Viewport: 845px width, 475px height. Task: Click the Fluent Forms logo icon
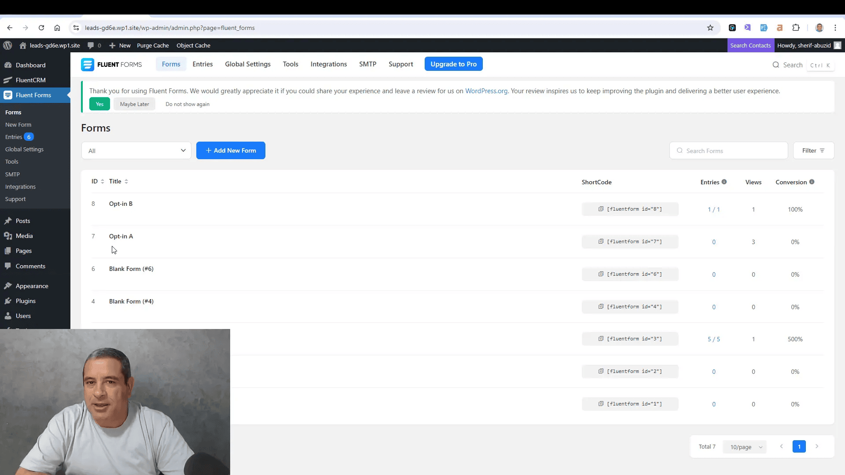point(88,64)
